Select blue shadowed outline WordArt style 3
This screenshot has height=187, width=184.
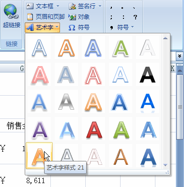(x=93, y=48)
